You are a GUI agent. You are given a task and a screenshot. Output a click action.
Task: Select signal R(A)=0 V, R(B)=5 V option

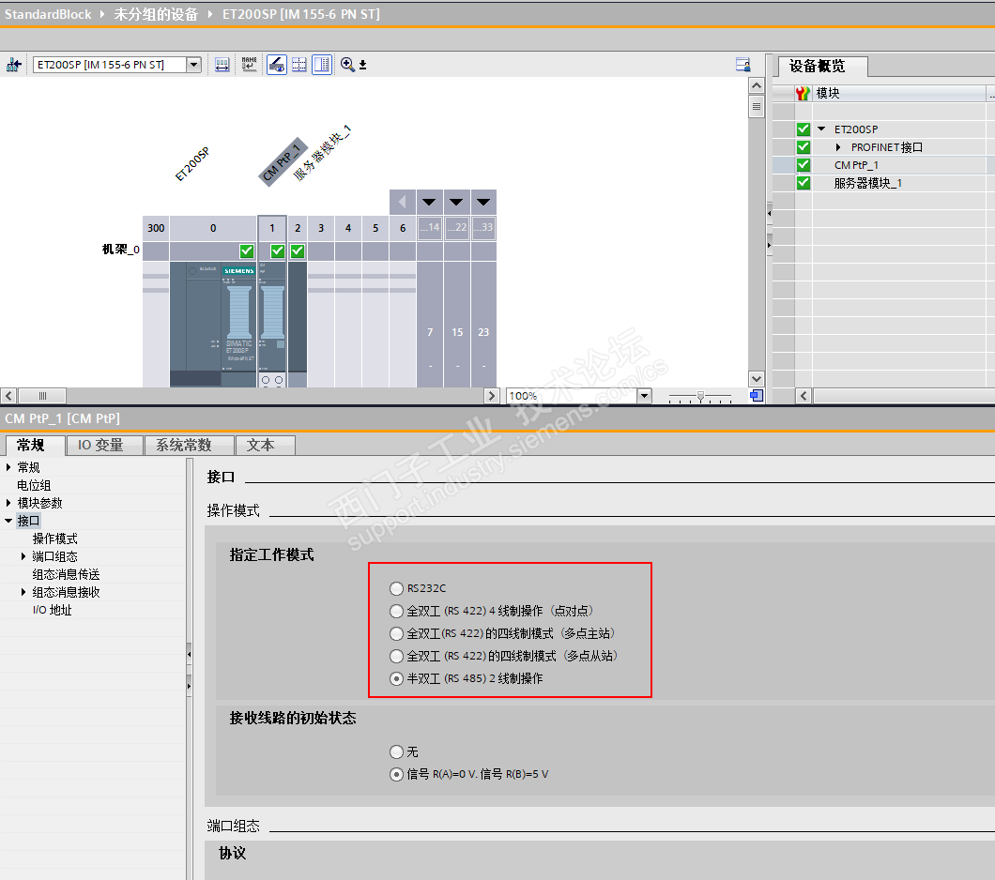397,774
